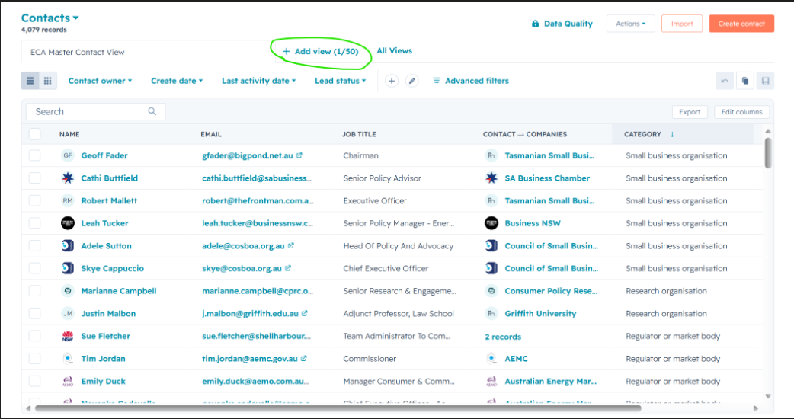Click Robert Mallett's RM avatar
This screenshot has height=419, width=794.
(67, 200)
